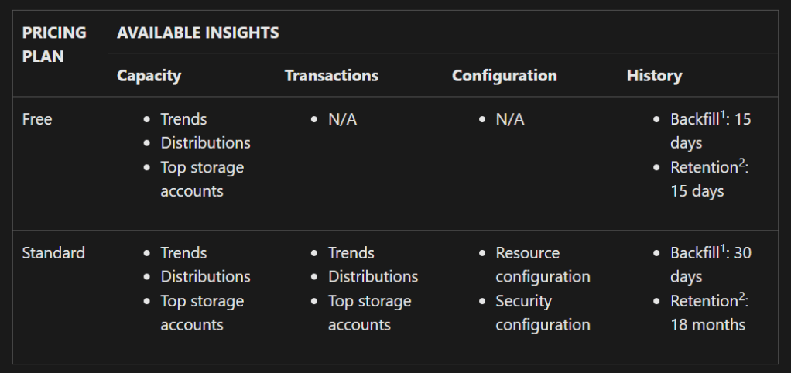Click "N/A" under Transactions for Free plan
Screen dimensions: 791x373
click(x=342, y=120)
